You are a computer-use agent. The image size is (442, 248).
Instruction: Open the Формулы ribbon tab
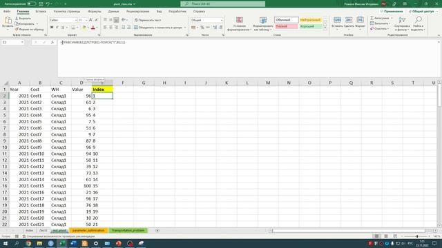coord(95,12)
